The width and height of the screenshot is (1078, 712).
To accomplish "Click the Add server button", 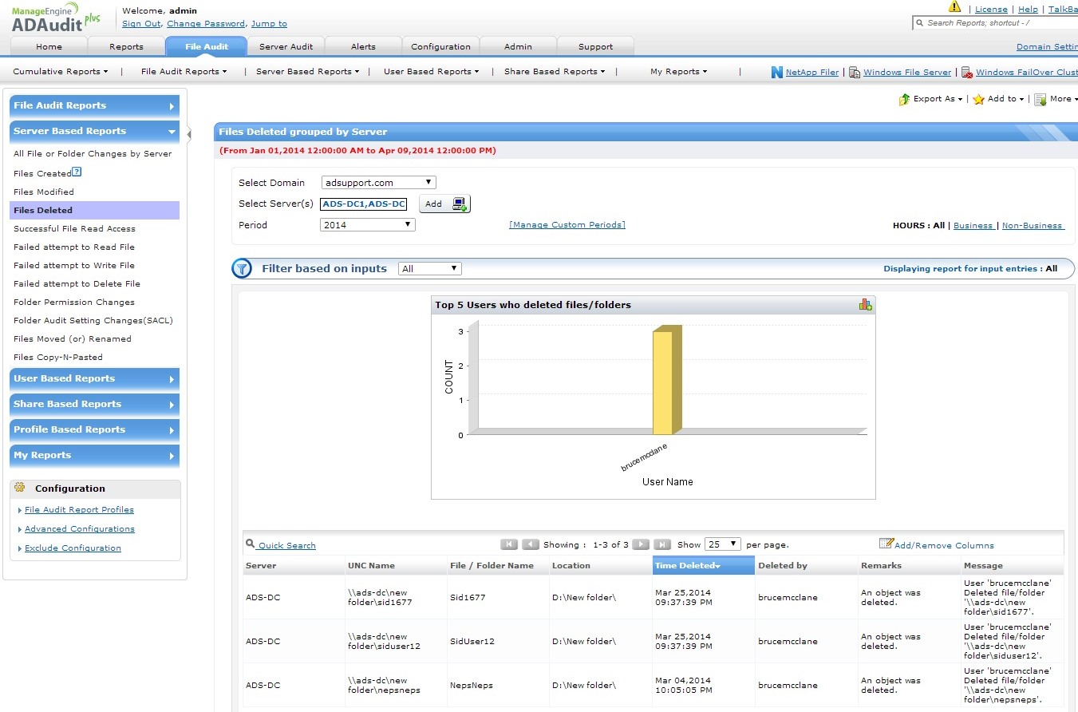I will [x=444, y=204].
